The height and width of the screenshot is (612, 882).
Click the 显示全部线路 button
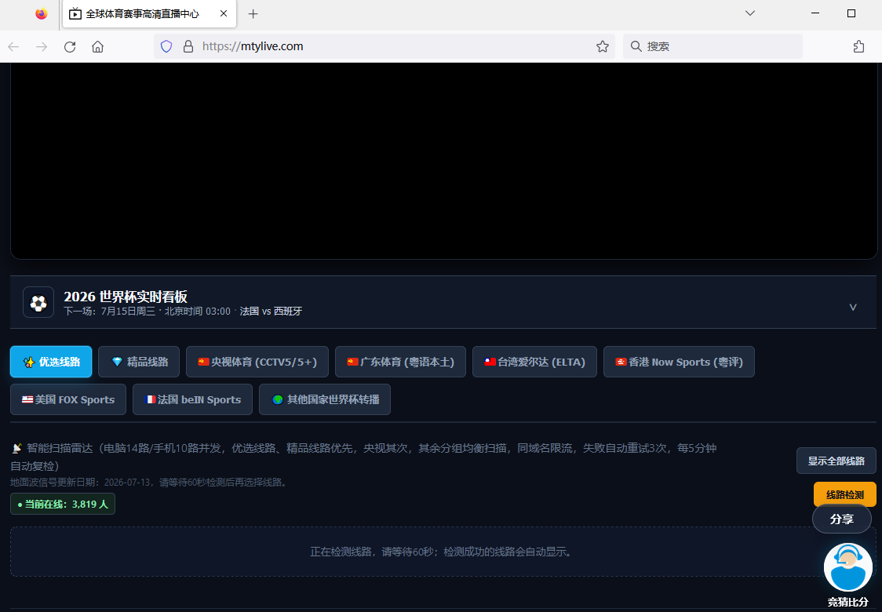coord(836,461)
